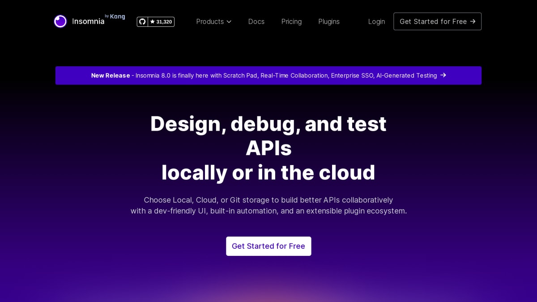537x302 pixels.
Task: Go to the Pricing page
Action: point(291,21)
